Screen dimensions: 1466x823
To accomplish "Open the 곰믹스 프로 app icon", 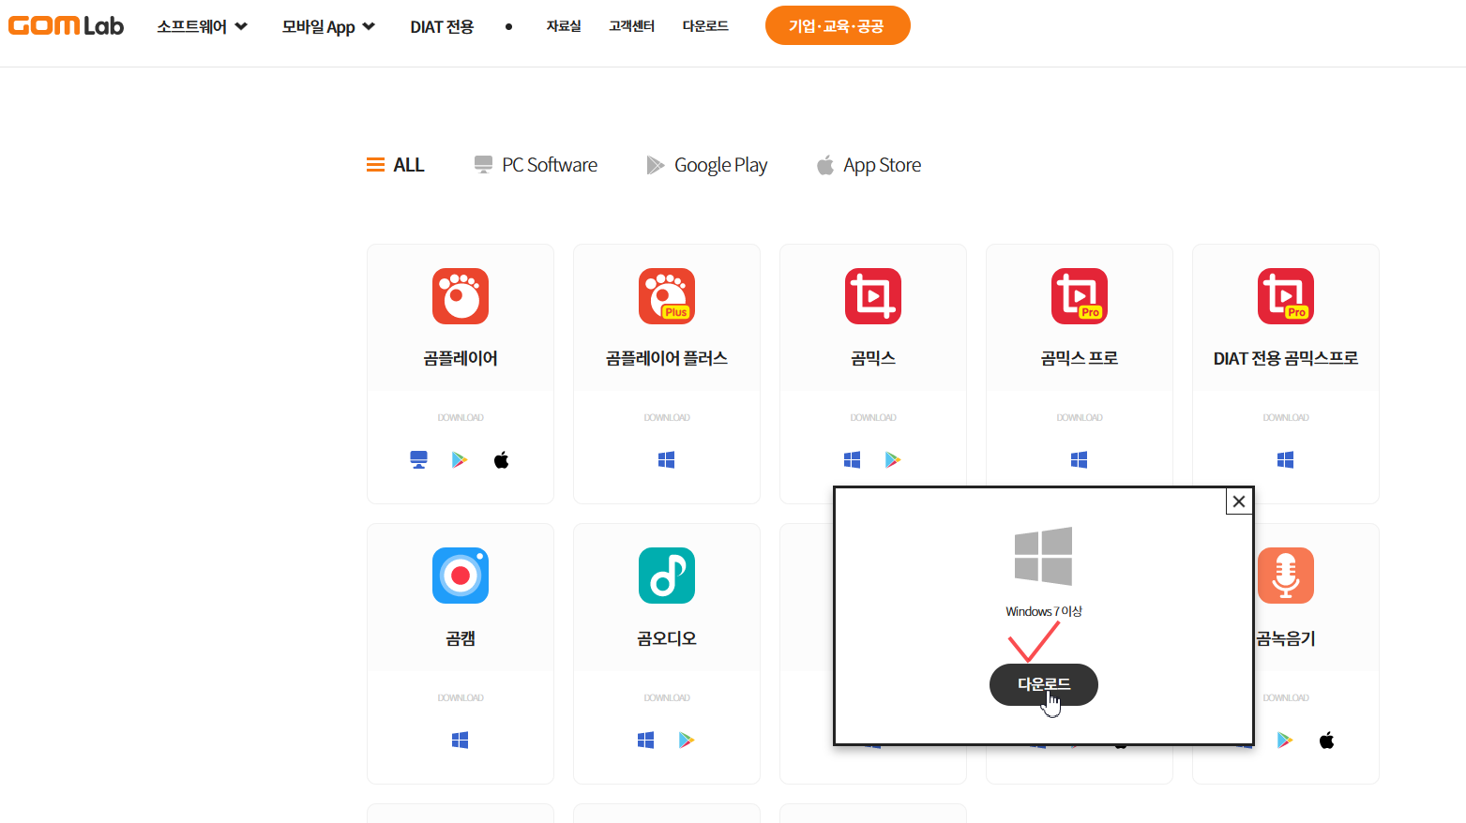I will pyautogui.click(x=1080, y=296).
